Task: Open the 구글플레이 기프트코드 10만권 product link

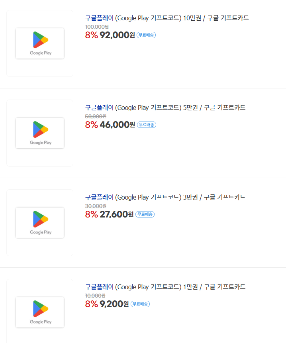Action: (x=165, y=18)
